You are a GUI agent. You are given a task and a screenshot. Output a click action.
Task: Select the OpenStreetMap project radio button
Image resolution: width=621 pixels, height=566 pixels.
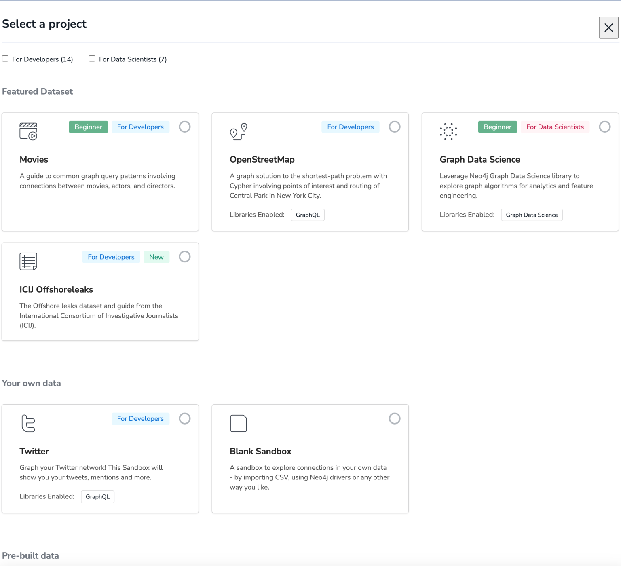point(395,127)
